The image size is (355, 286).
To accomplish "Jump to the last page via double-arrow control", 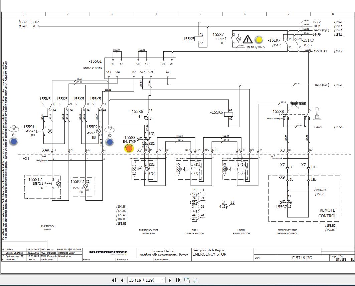I will (178, 280).
